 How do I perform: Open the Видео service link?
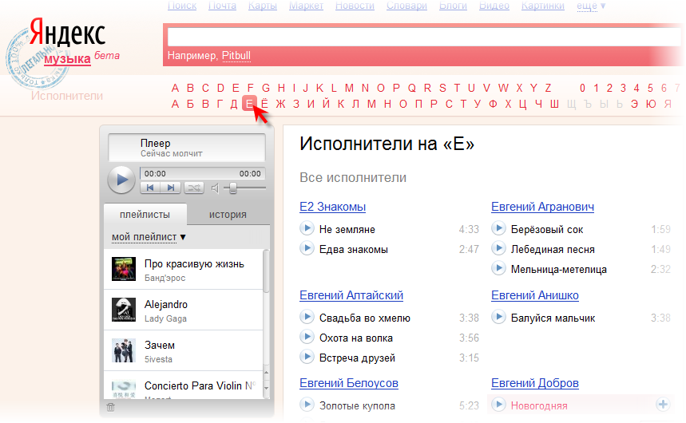[x=494, y=6]
